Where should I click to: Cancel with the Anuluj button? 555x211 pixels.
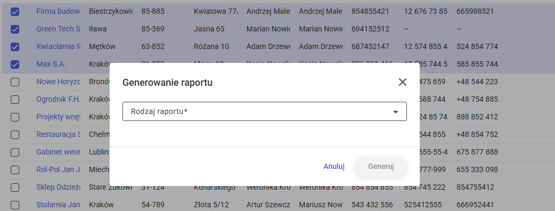click(334, 167)
